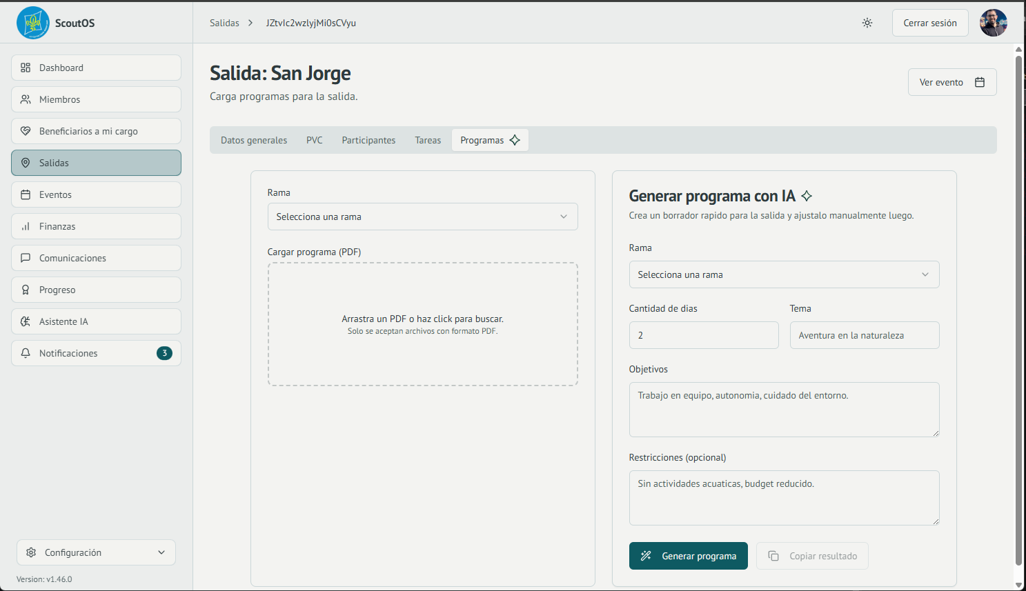Click the ScoutOS logo icon
Screen dimensions: 1026x591
coord(32,23)
